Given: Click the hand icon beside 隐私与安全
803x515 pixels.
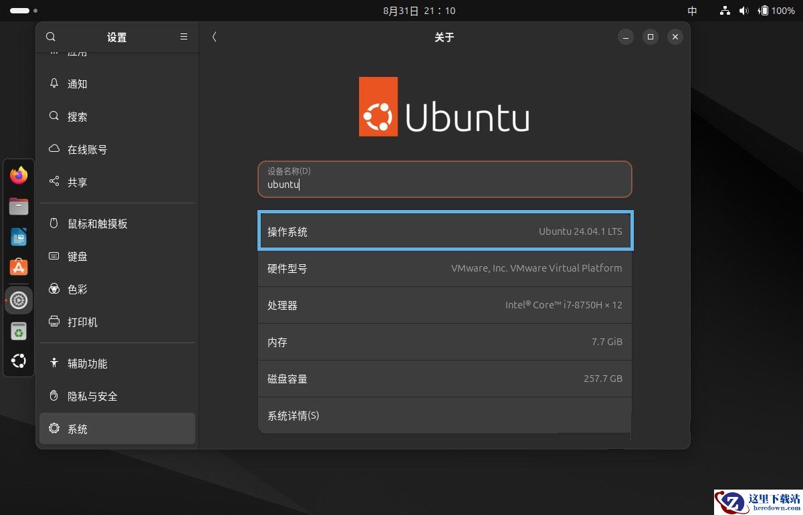Looking at the screenshot, I should pos(54,396).
